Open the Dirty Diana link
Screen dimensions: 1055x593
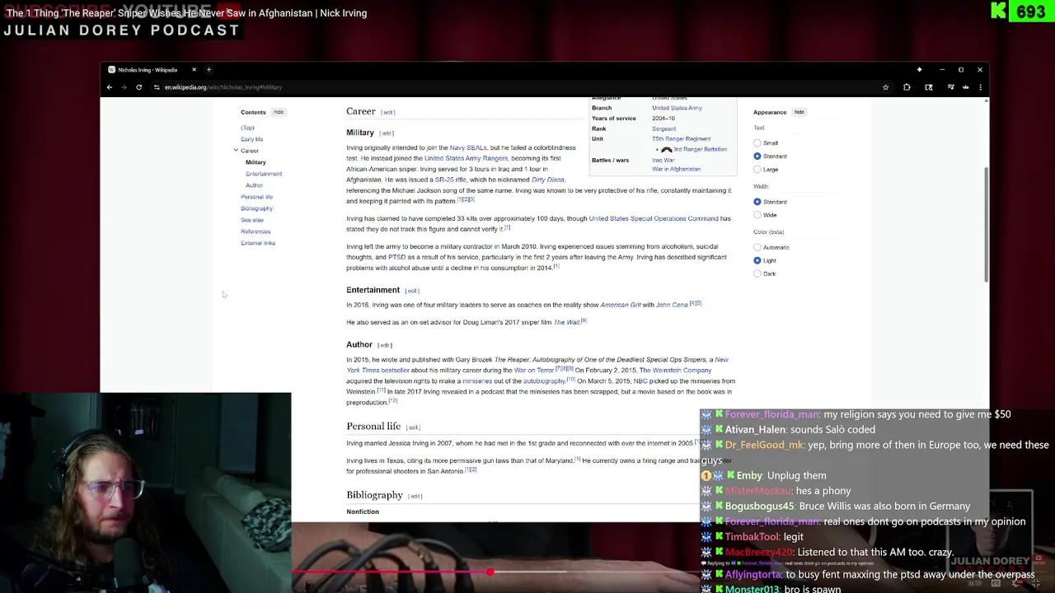pyautogui.click(x=548, y=180)
